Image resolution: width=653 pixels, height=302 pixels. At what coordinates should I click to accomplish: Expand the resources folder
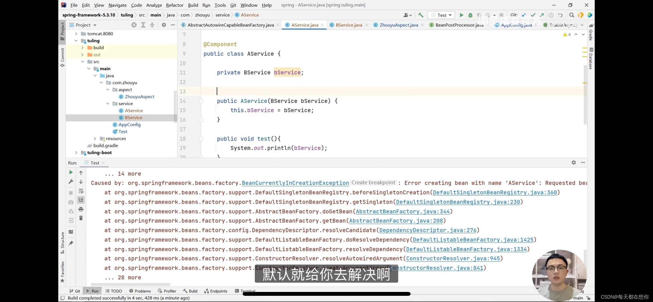pyautogui.click(x=95, y=139)
